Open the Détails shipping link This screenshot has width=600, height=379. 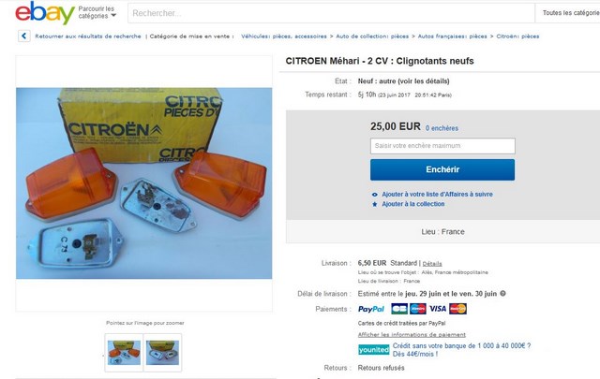coord(432,264)
